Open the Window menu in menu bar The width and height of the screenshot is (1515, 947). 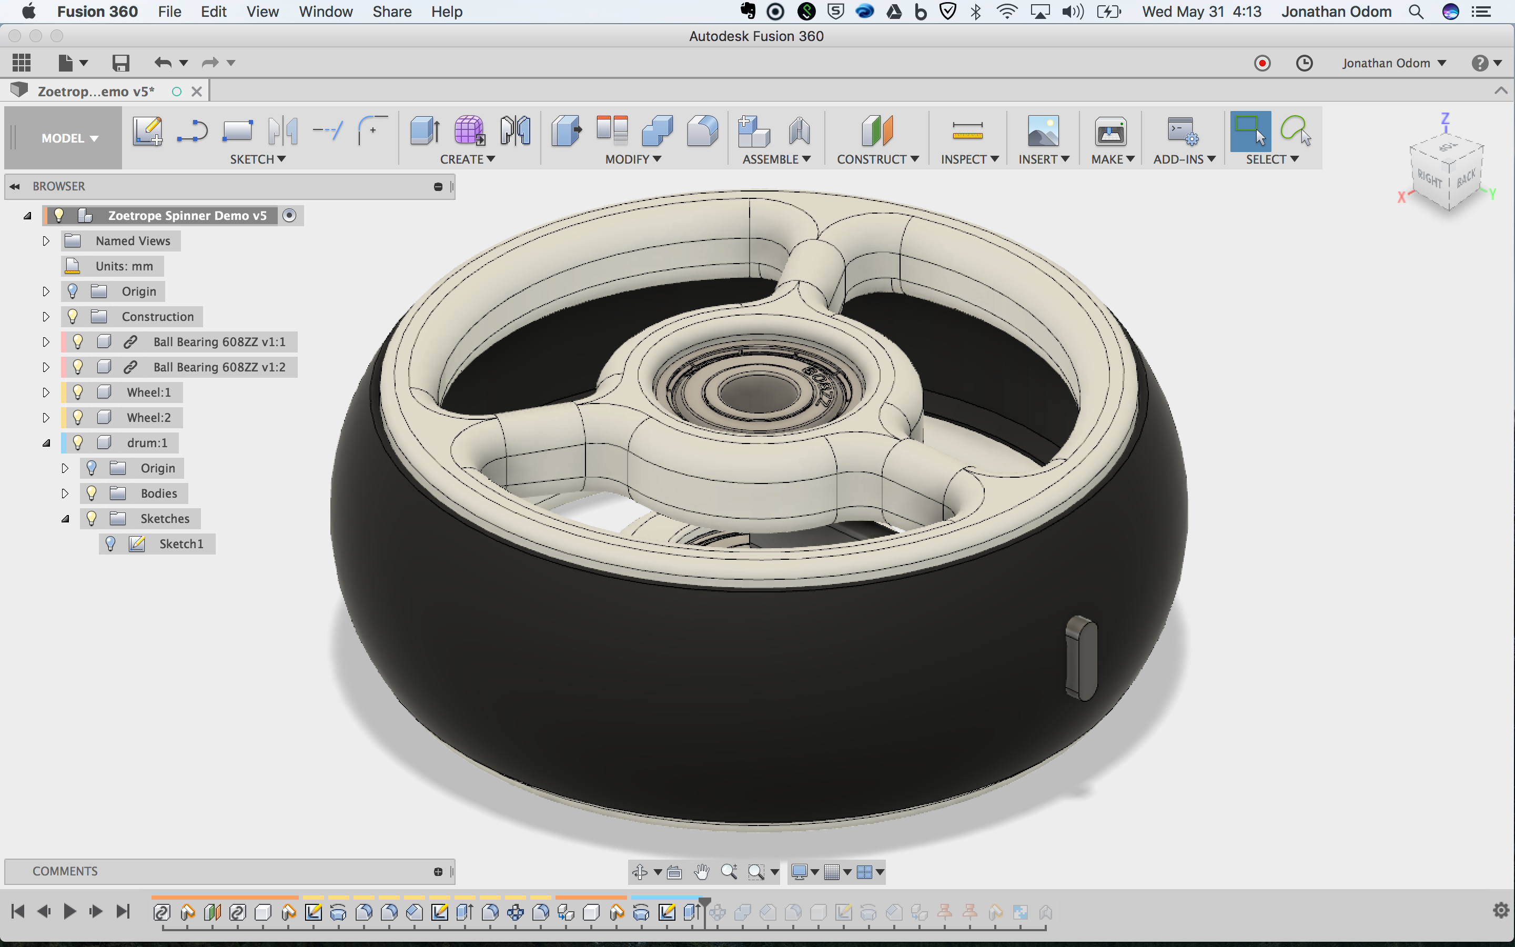click(x=326, y=11)
